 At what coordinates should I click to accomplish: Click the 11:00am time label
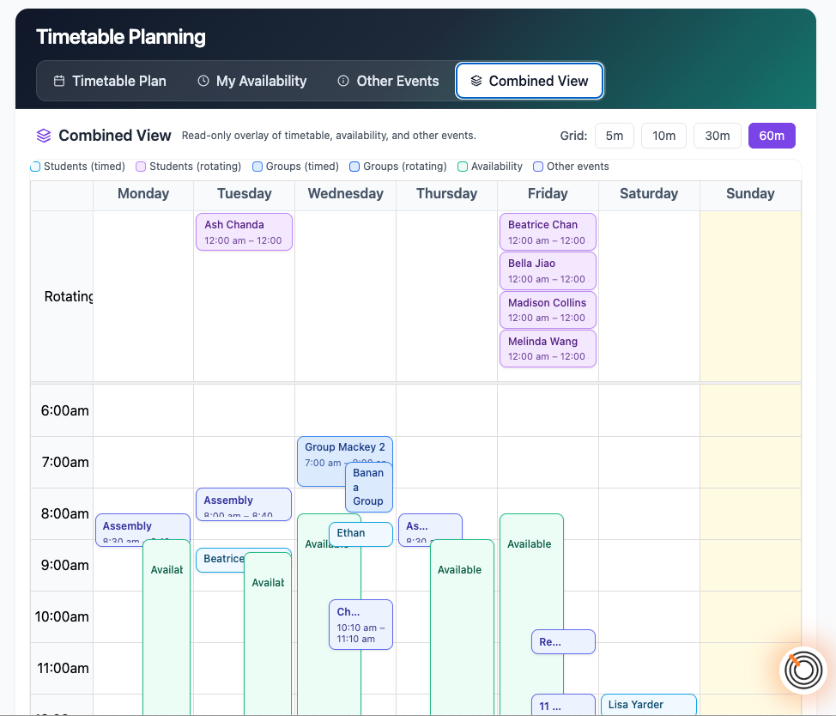[63, 668]
